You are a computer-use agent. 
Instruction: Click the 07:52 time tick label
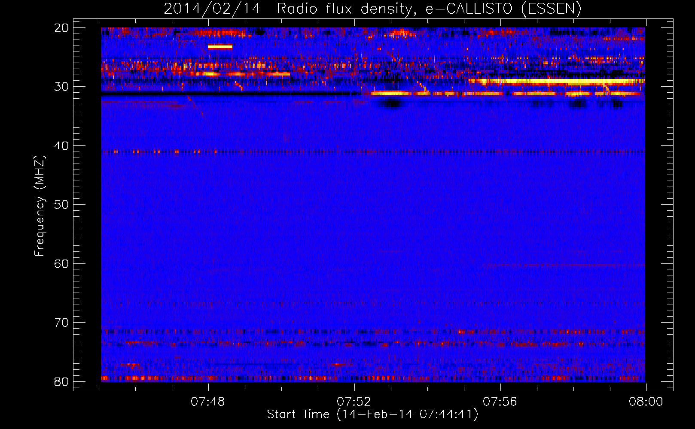[x=354, y=402]
